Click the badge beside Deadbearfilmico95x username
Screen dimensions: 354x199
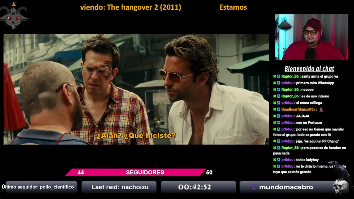click(278, 109)
